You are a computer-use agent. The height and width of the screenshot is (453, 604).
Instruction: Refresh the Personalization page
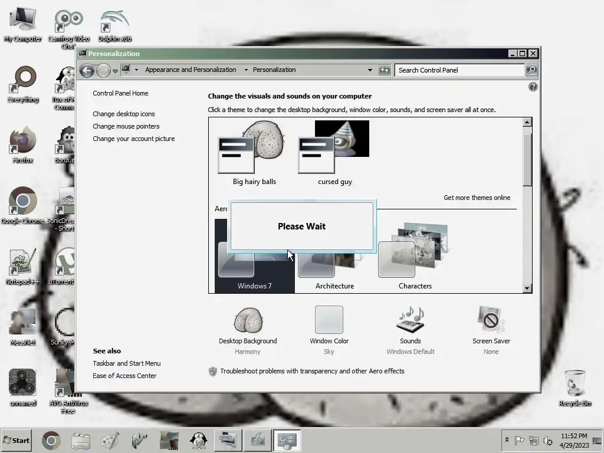(385, 70)
